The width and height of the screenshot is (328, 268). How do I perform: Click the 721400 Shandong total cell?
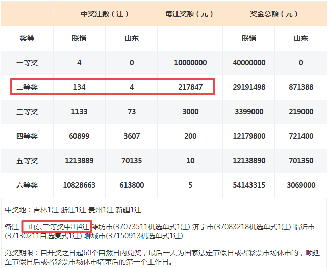[x=301, y=136]
